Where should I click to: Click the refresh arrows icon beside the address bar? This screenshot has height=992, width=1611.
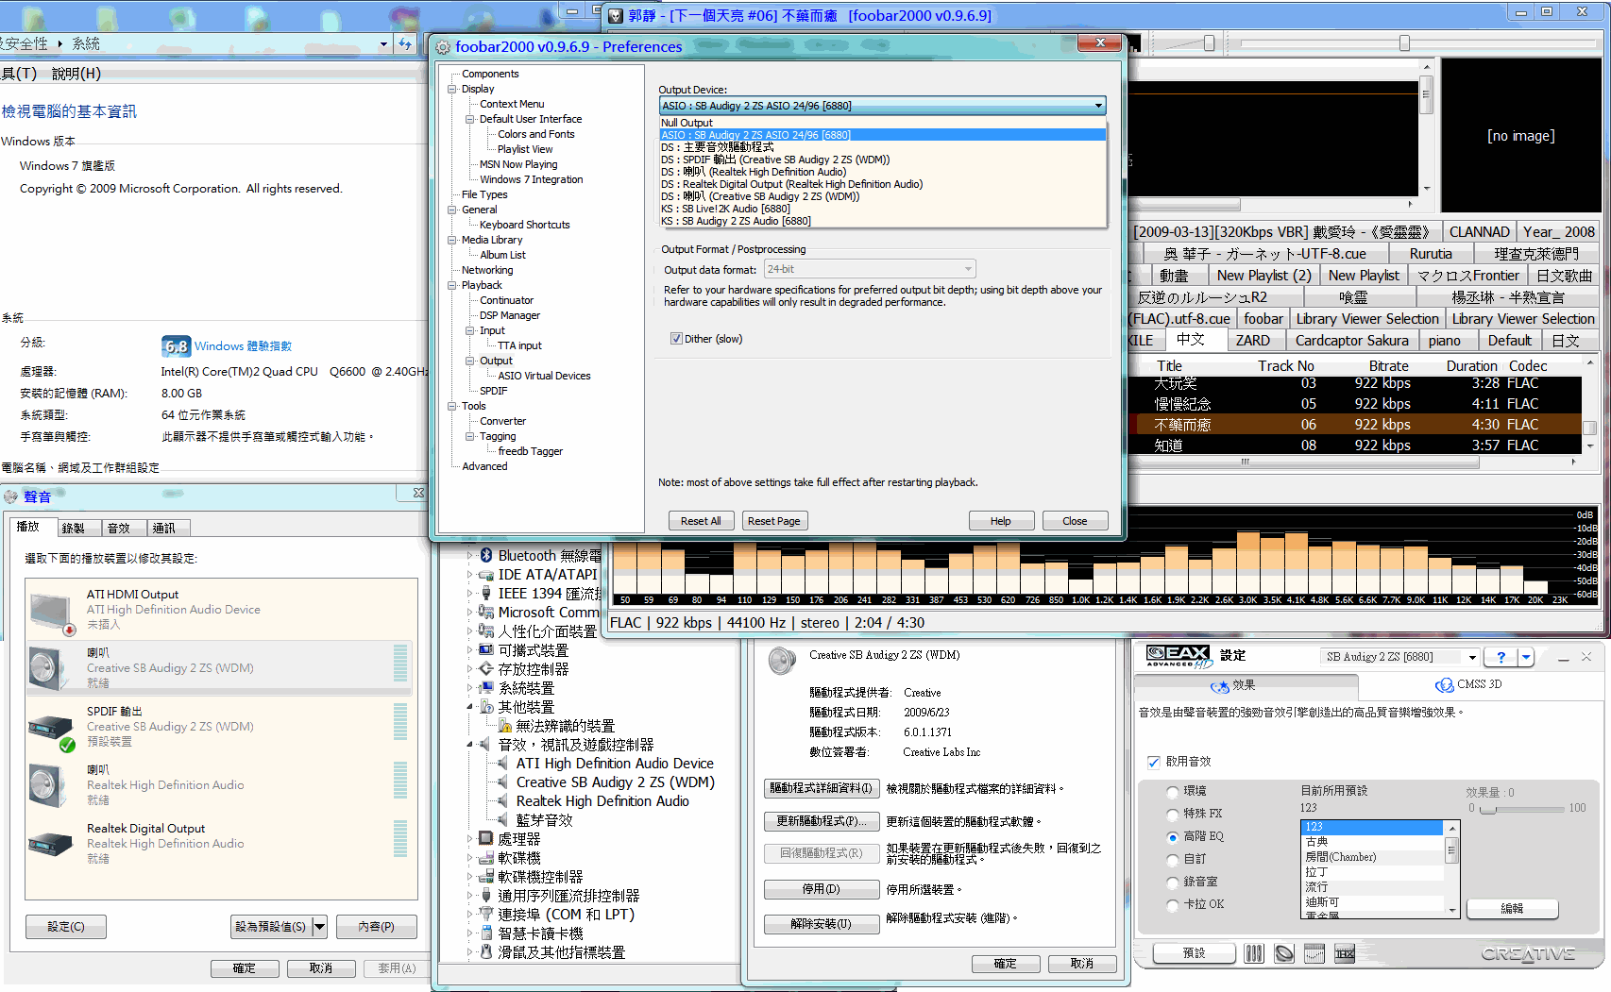click(x=405, y=43)
